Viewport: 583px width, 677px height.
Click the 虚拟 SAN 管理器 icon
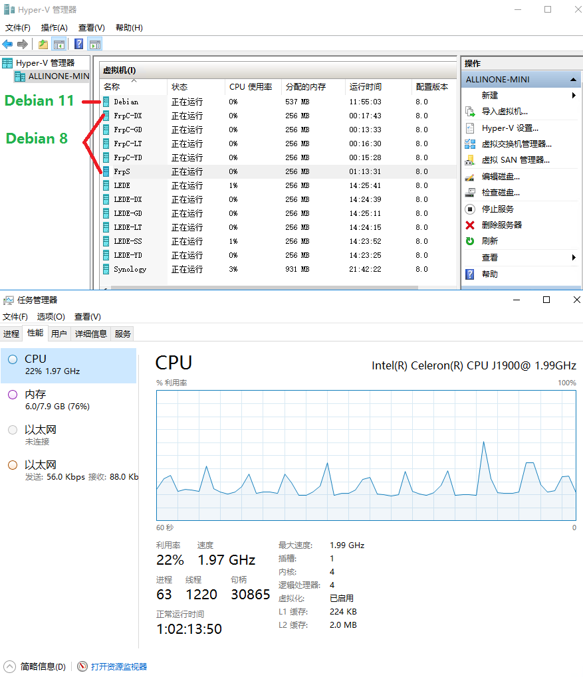click(470, 161)
